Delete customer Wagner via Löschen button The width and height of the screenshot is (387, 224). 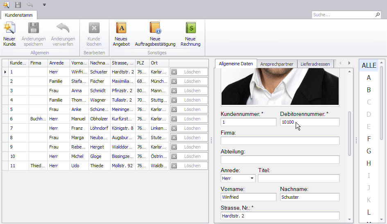tap(189, 100)
